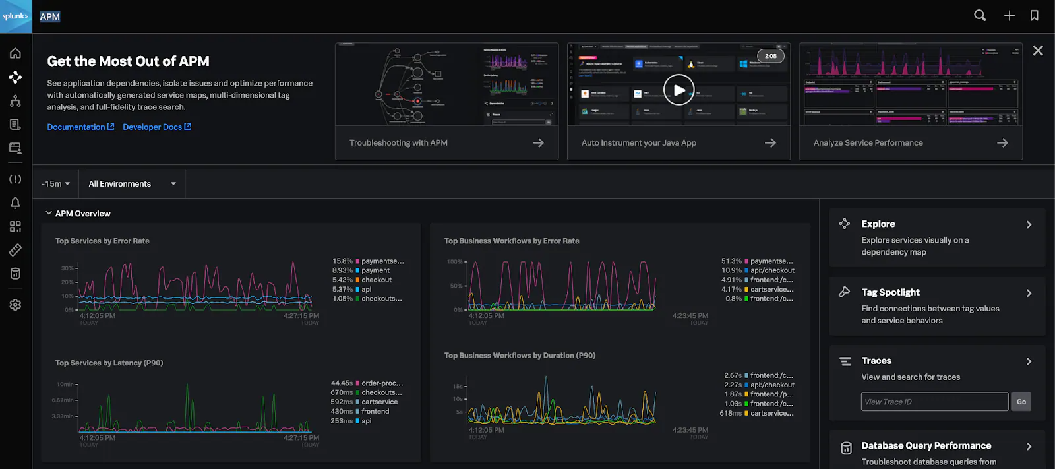This screenshot has width=1055, height=469.
Task: Open the bookmark icon in top bar
Action: (1034, 15)
